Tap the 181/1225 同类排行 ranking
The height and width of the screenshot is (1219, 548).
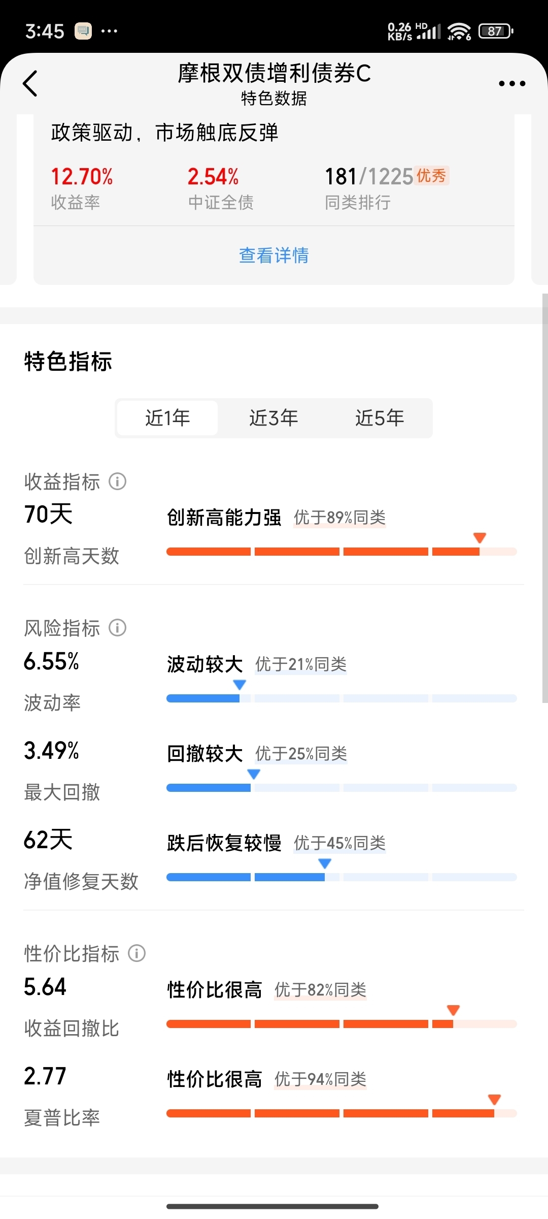[x=369, y=177]
